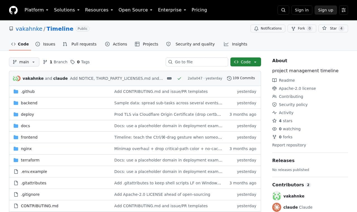Click the Report repository link

click(289, 145)
